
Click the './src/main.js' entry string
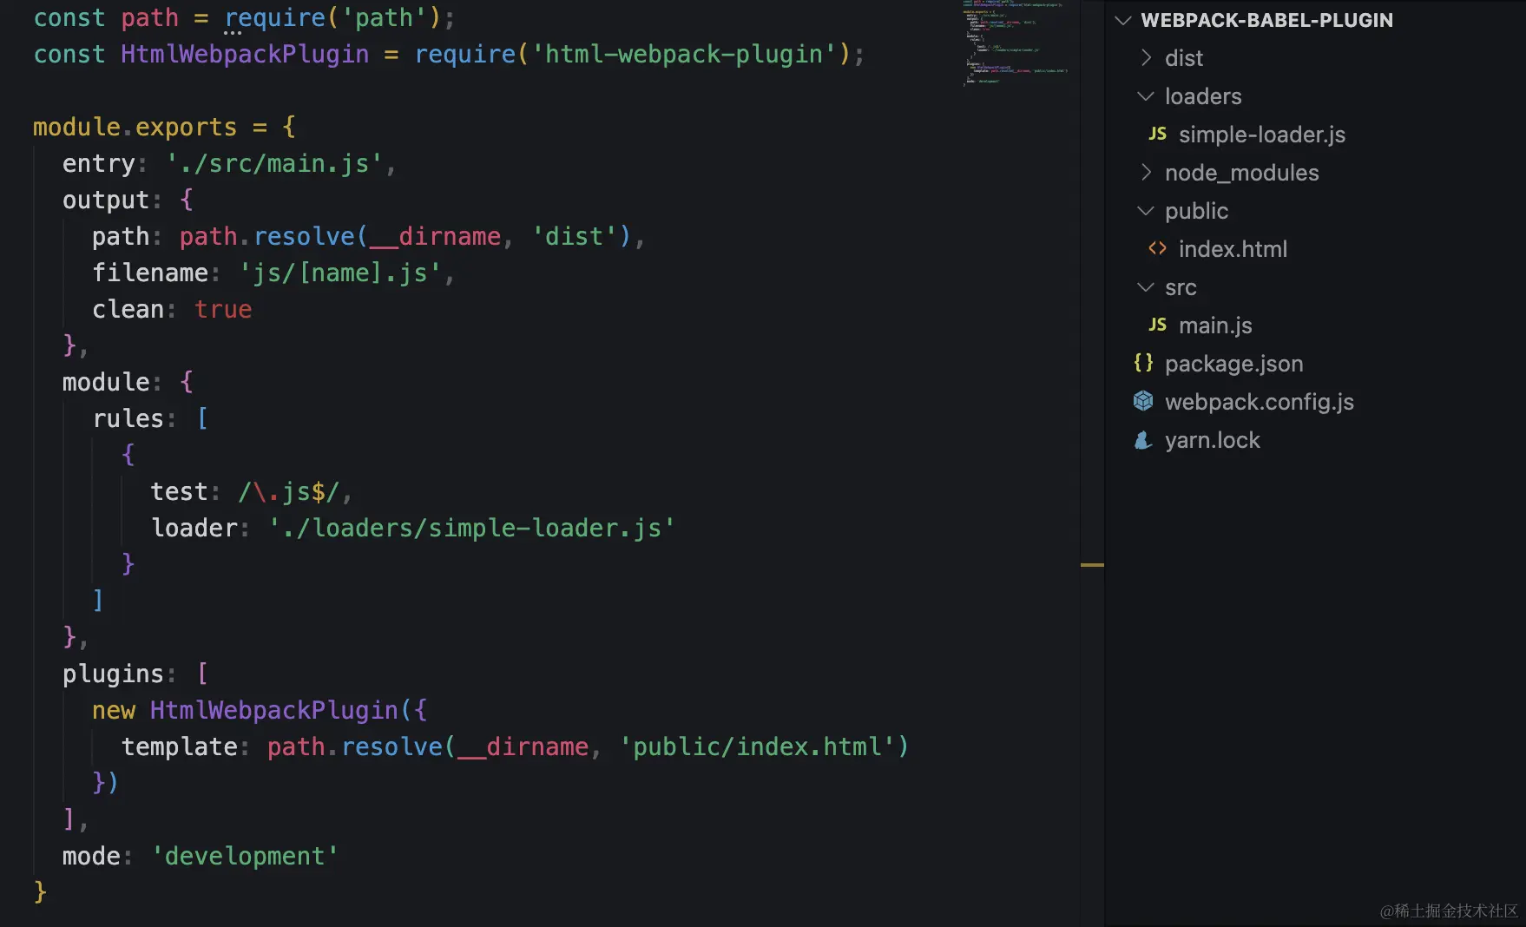click(273, 163)
